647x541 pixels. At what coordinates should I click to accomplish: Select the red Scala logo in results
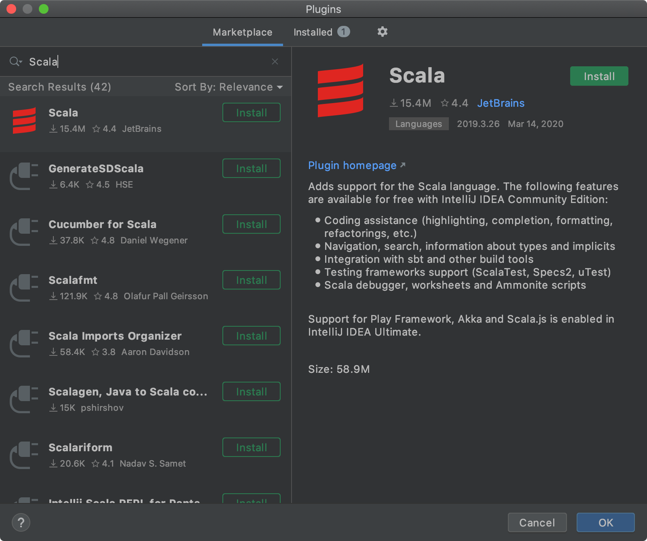(x=24, y=120)
